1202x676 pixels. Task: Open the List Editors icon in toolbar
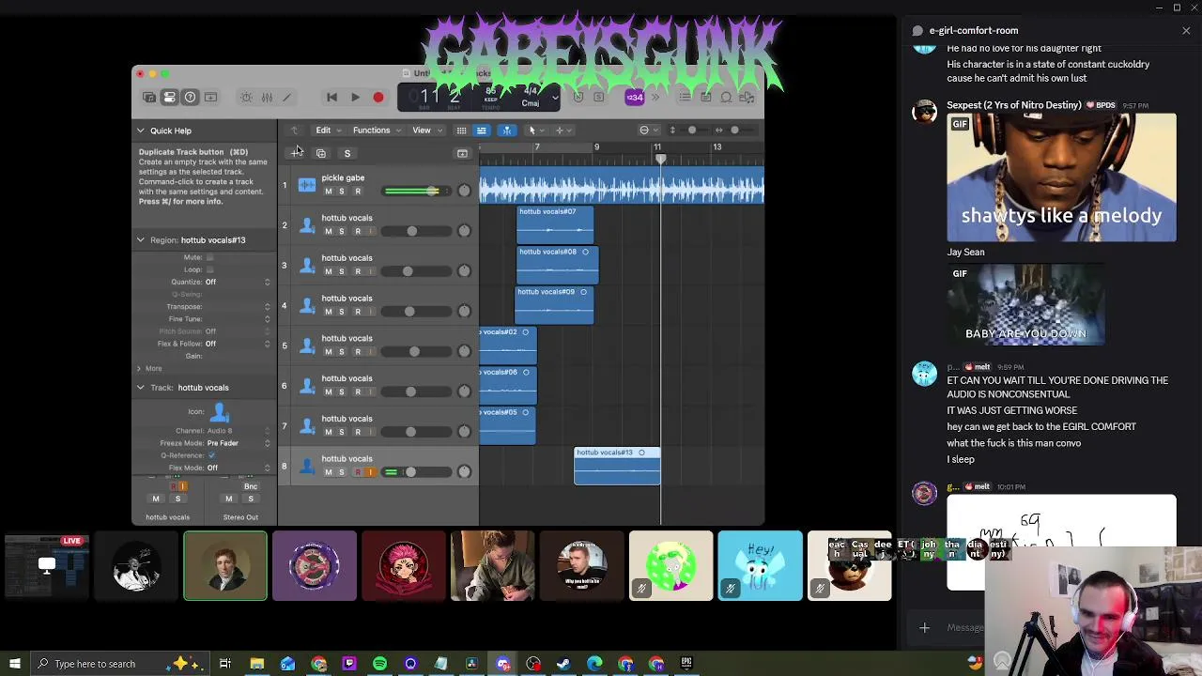[x=685, y=97]
